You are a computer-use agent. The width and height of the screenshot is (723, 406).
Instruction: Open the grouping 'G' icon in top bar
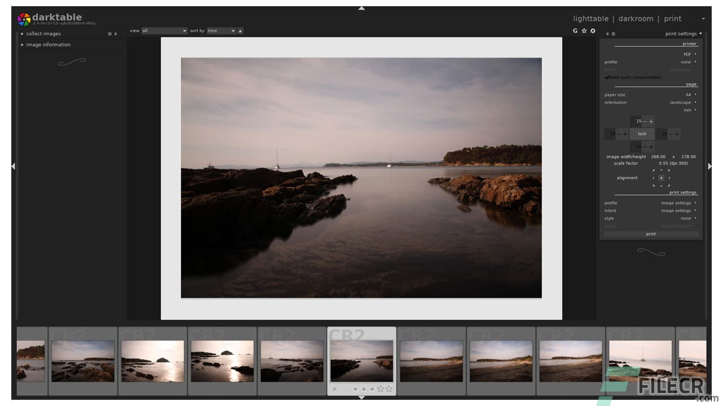(575, 30)
